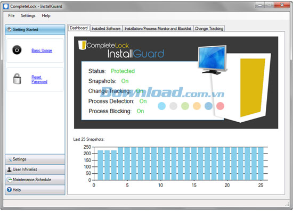Image resolution: width=293 pixels, height=211 pixels.
Task: Click the last bar in snapshots chart
Action: click(x=261, y=164)
